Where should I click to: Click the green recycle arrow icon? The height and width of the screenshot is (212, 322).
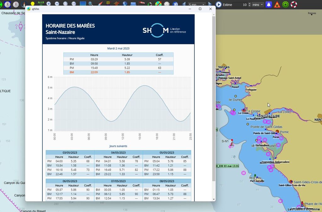click(x=150, y=4)
